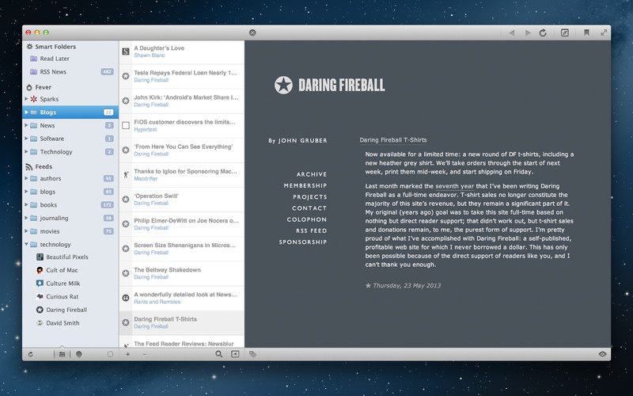Open the Beautiful Pixels feed
Screen dimensions: 633x396
[70, 257]
